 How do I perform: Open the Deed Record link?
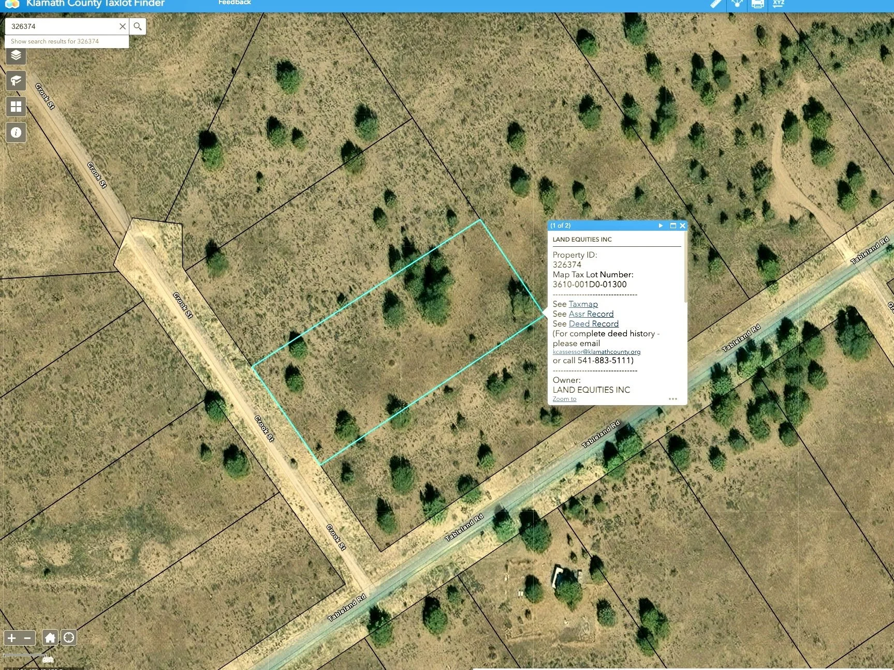(x=593, y=323)
